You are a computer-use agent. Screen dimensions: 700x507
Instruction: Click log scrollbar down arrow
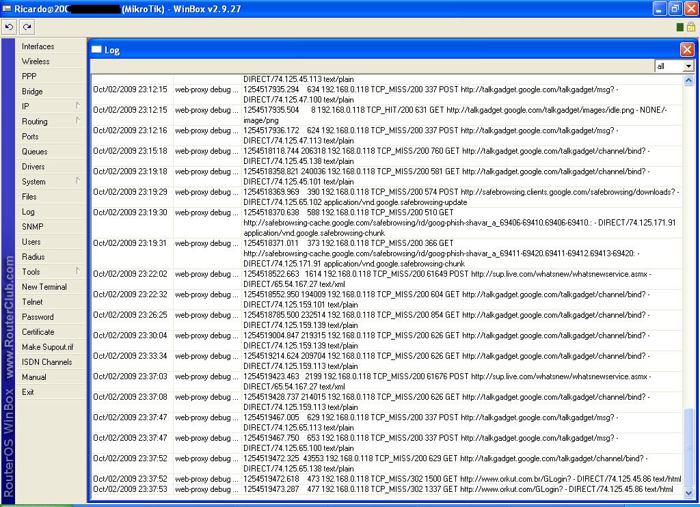coord(688,493)
